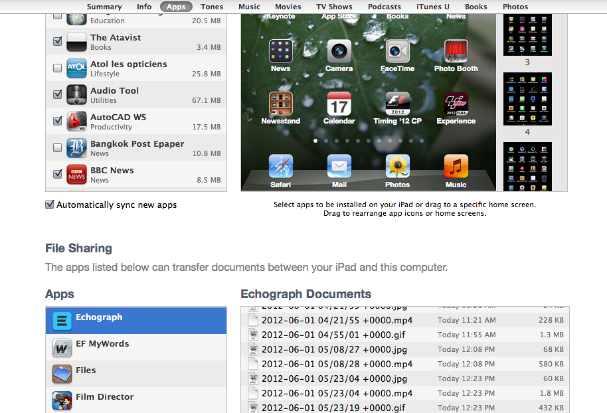The image size is (607, 413).
Task: Click the EF MyWords app icon
Action: [62, 347]
